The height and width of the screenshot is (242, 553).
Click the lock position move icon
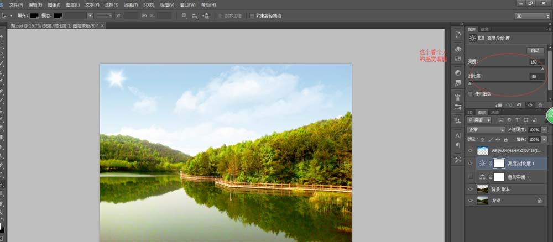[x=498, y=139]
